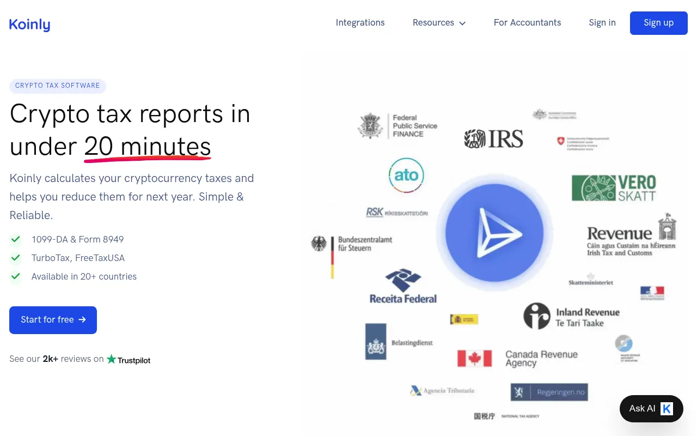Click the Regjeringen.no logo
Screen dimensions: 697x436
[549, 392]
